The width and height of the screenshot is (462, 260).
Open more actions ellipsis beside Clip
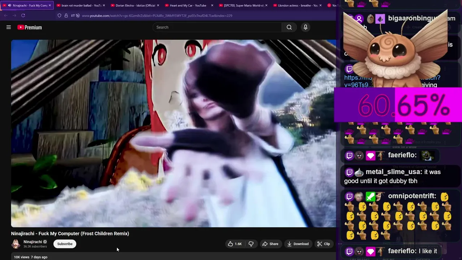pos(340,244)
